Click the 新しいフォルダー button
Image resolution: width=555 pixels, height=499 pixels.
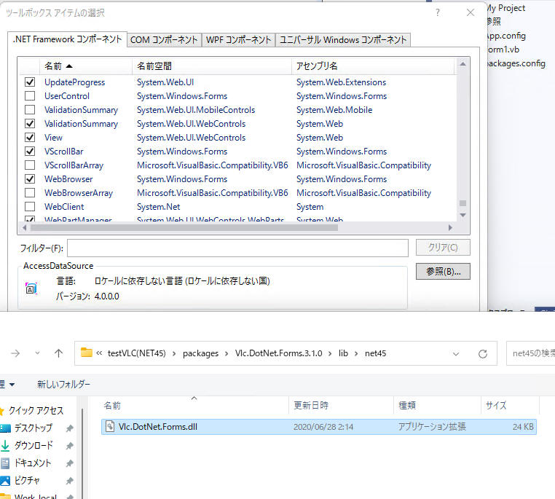point(64,384)
